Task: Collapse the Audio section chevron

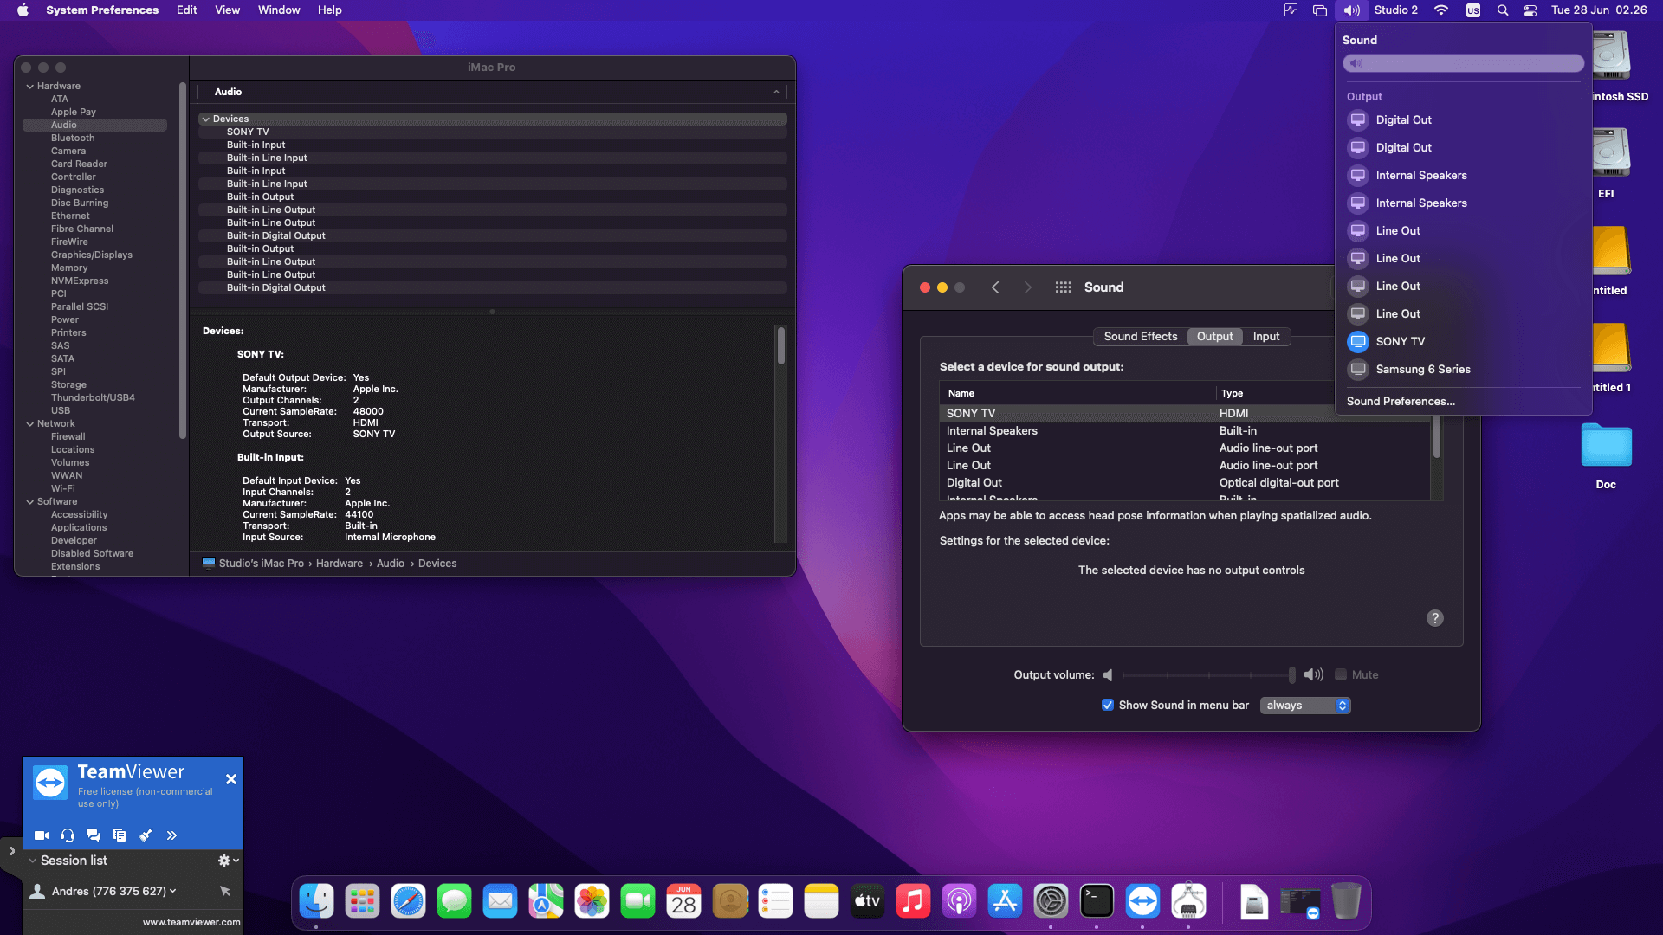Action: coord(776,92)
